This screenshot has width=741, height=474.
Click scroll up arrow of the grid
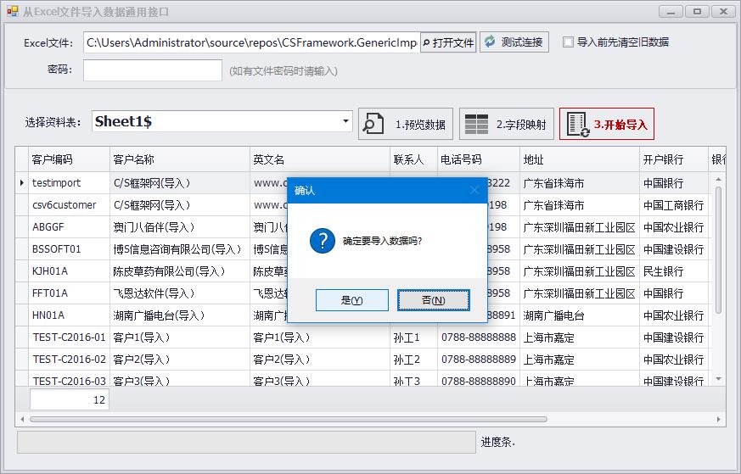point(719,179)
